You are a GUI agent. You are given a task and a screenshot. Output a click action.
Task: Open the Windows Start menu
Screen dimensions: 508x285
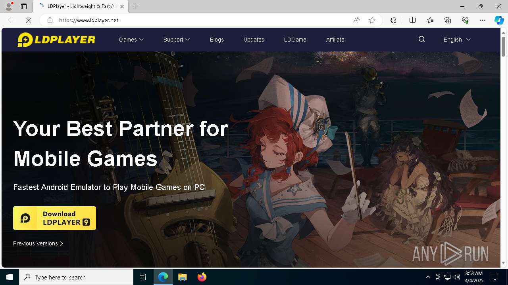(10, 277)
